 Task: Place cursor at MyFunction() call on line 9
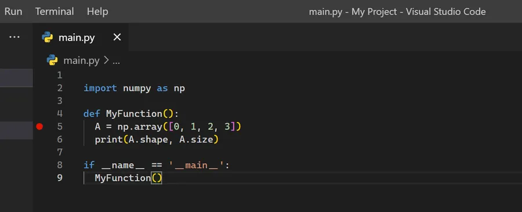coord(128,178)
